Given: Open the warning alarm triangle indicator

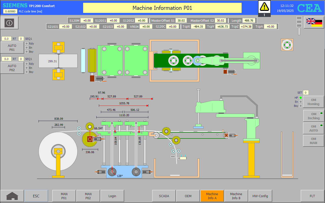Looking at the screenshot, I should pyautogui.click(x=264, y=7).
